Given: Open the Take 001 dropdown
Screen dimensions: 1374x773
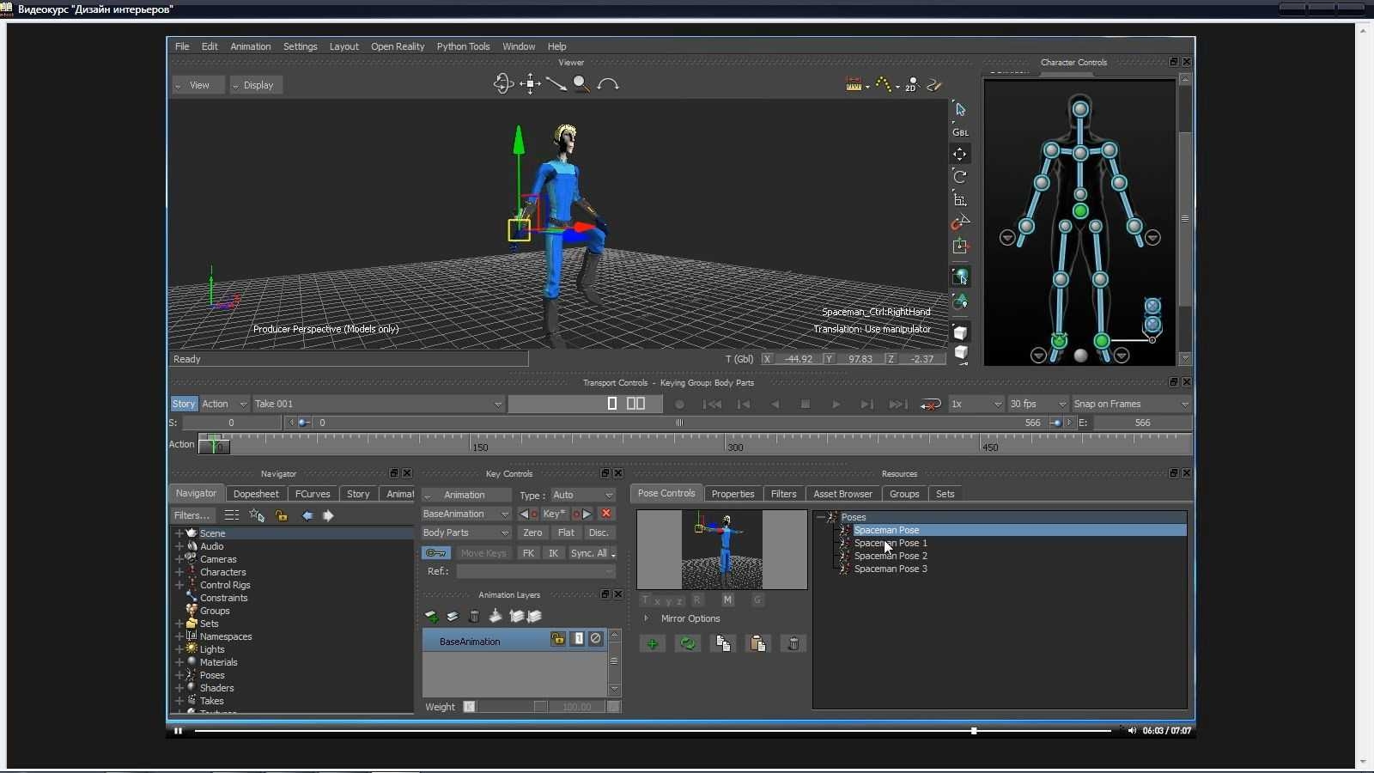Looking at the screenshot, I should [x=378, y=404].
